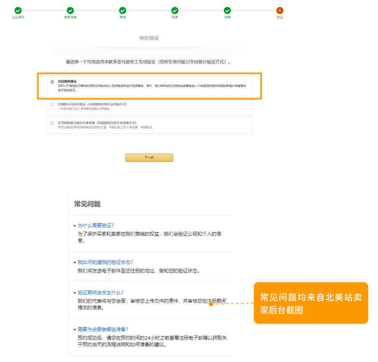Click the second completed step checkmark
378x362 pixels.
pyautogui.click(x=70, y=10)
